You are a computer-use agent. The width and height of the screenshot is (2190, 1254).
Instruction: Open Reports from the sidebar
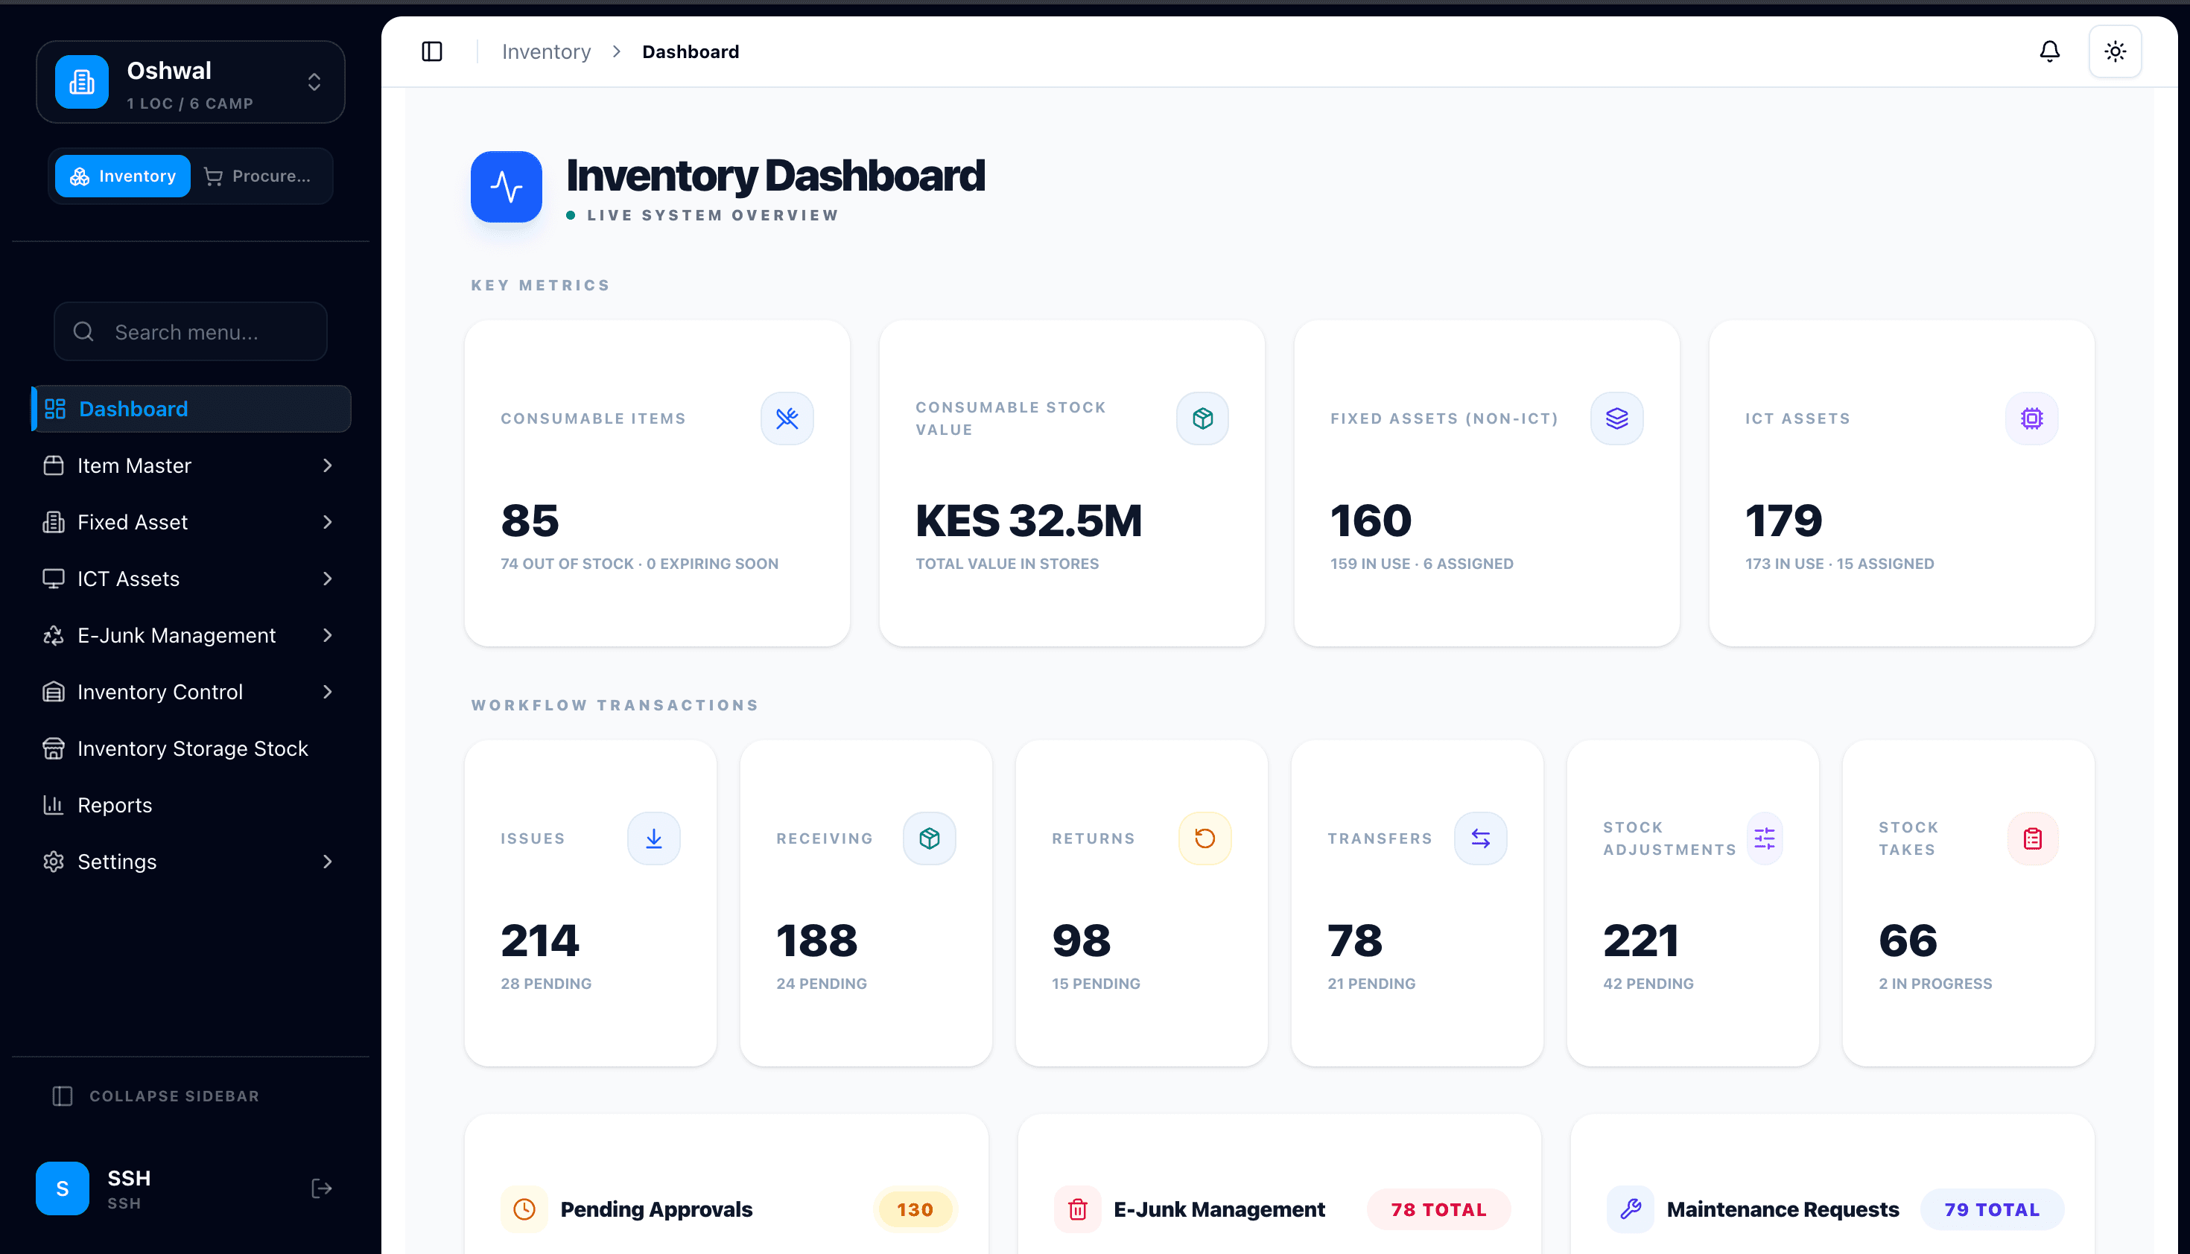(115, 805)
